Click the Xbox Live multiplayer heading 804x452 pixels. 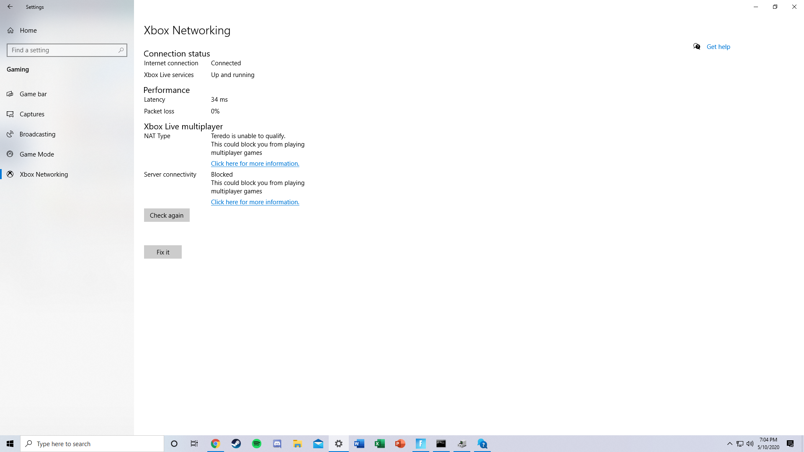[x=183, y=126]
